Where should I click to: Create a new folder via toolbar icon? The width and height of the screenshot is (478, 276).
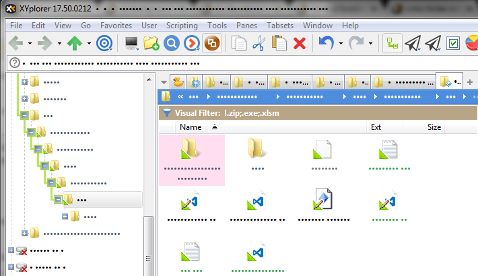point(151,44)
